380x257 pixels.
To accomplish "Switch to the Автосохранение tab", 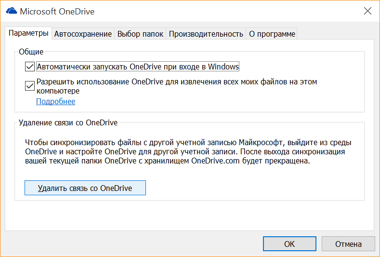I will (x=83, y=34).
